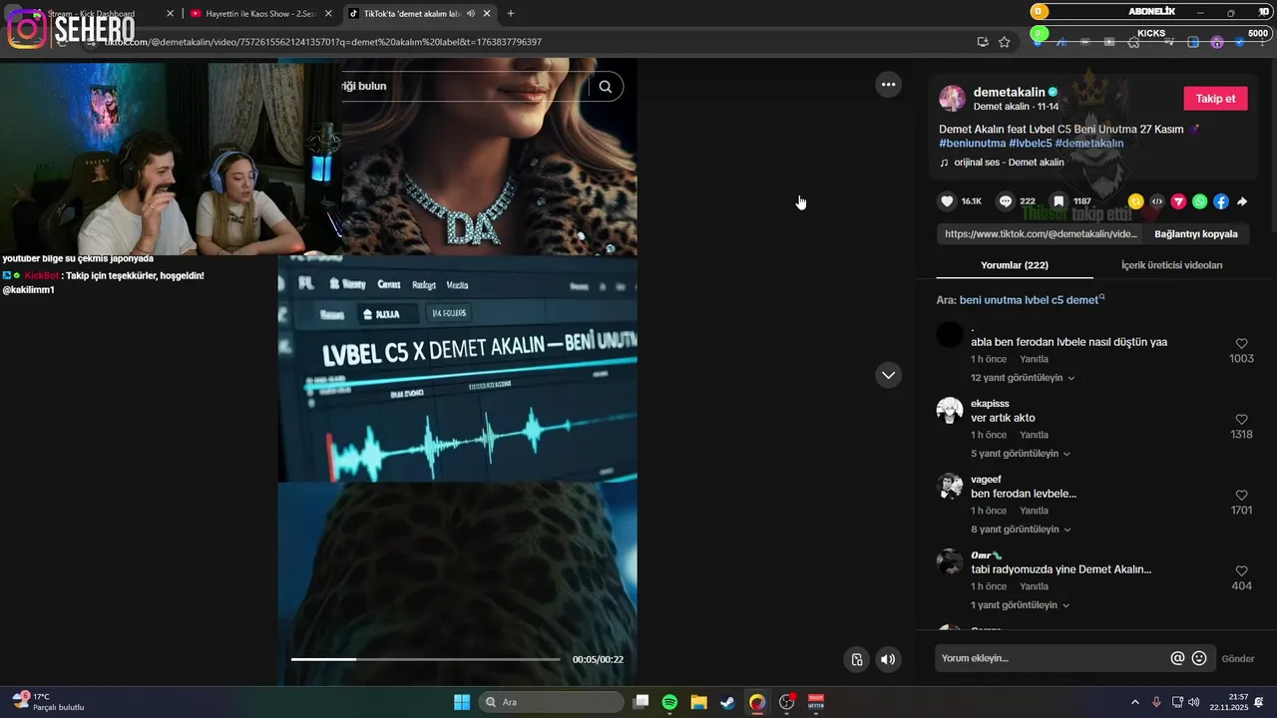Bookmark this page with the star icon
Screen dimensions: 1277x718
tap(1005, 42)
